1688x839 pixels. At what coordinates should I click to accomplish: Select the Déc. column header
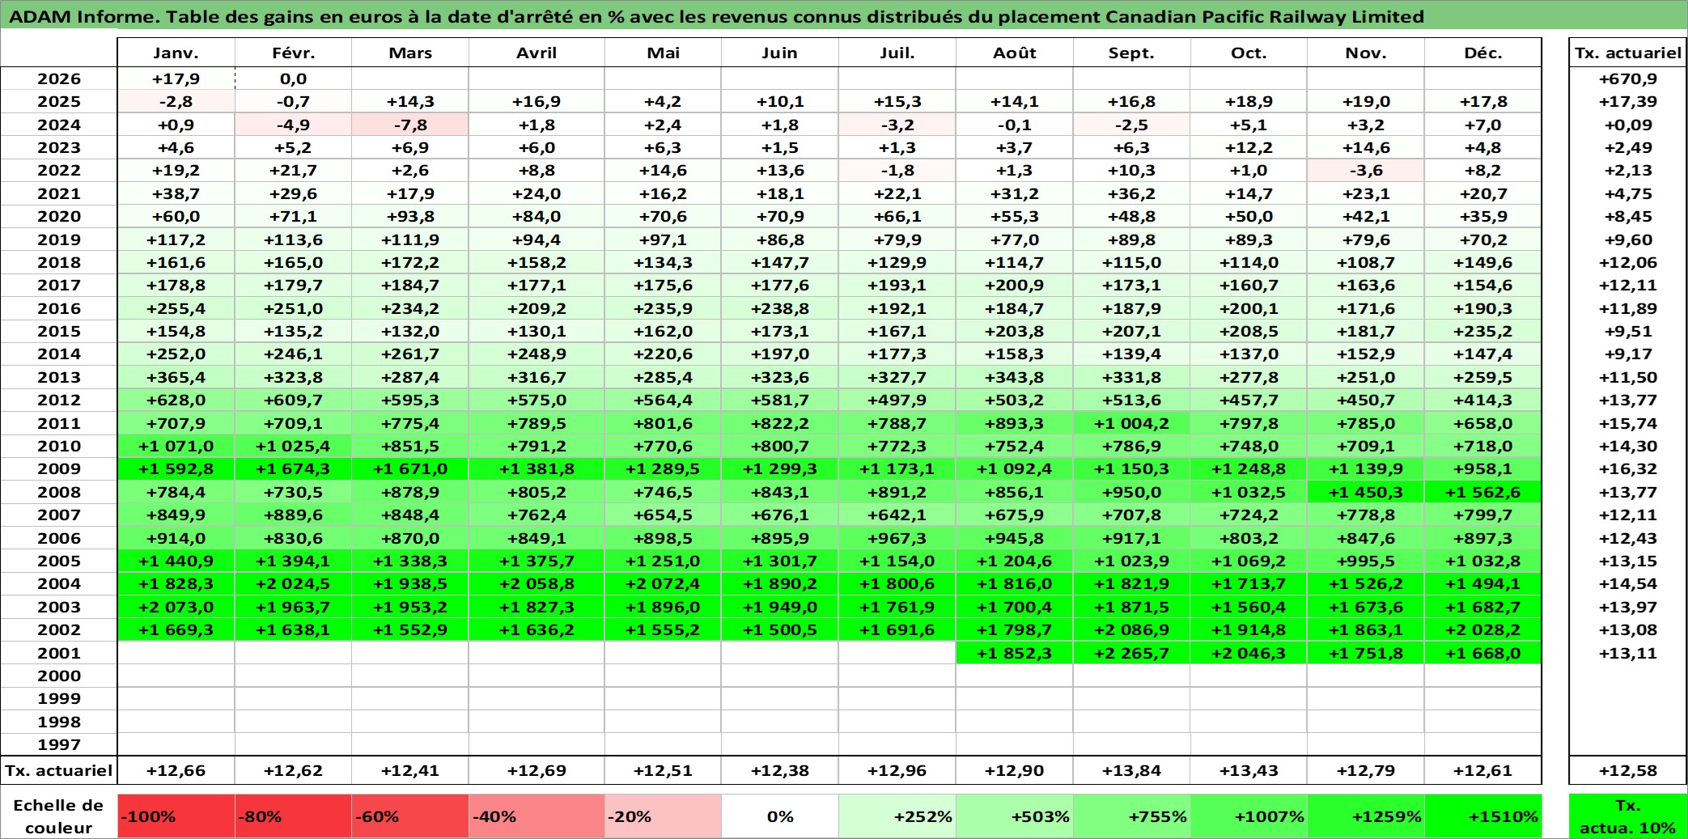pos(1482,53)
